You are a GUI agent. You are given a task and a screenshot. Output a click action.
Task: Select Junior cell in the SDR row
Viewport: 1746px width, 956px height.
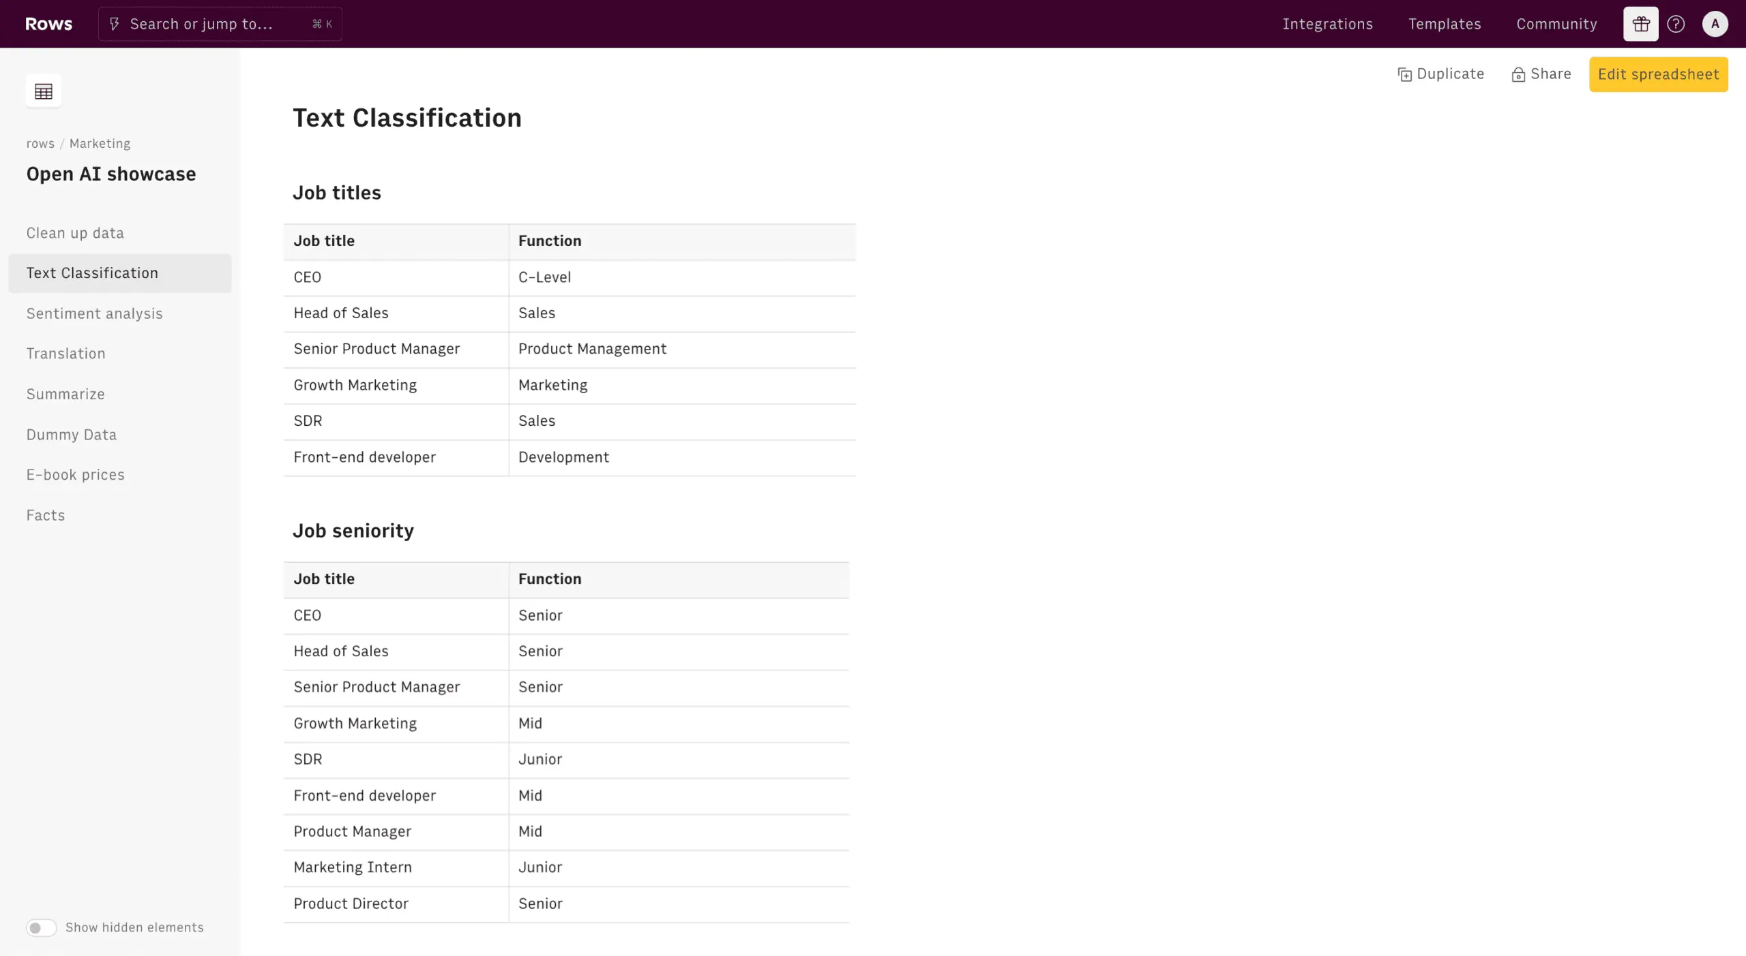pyautogui.click(x=679, y=760)
